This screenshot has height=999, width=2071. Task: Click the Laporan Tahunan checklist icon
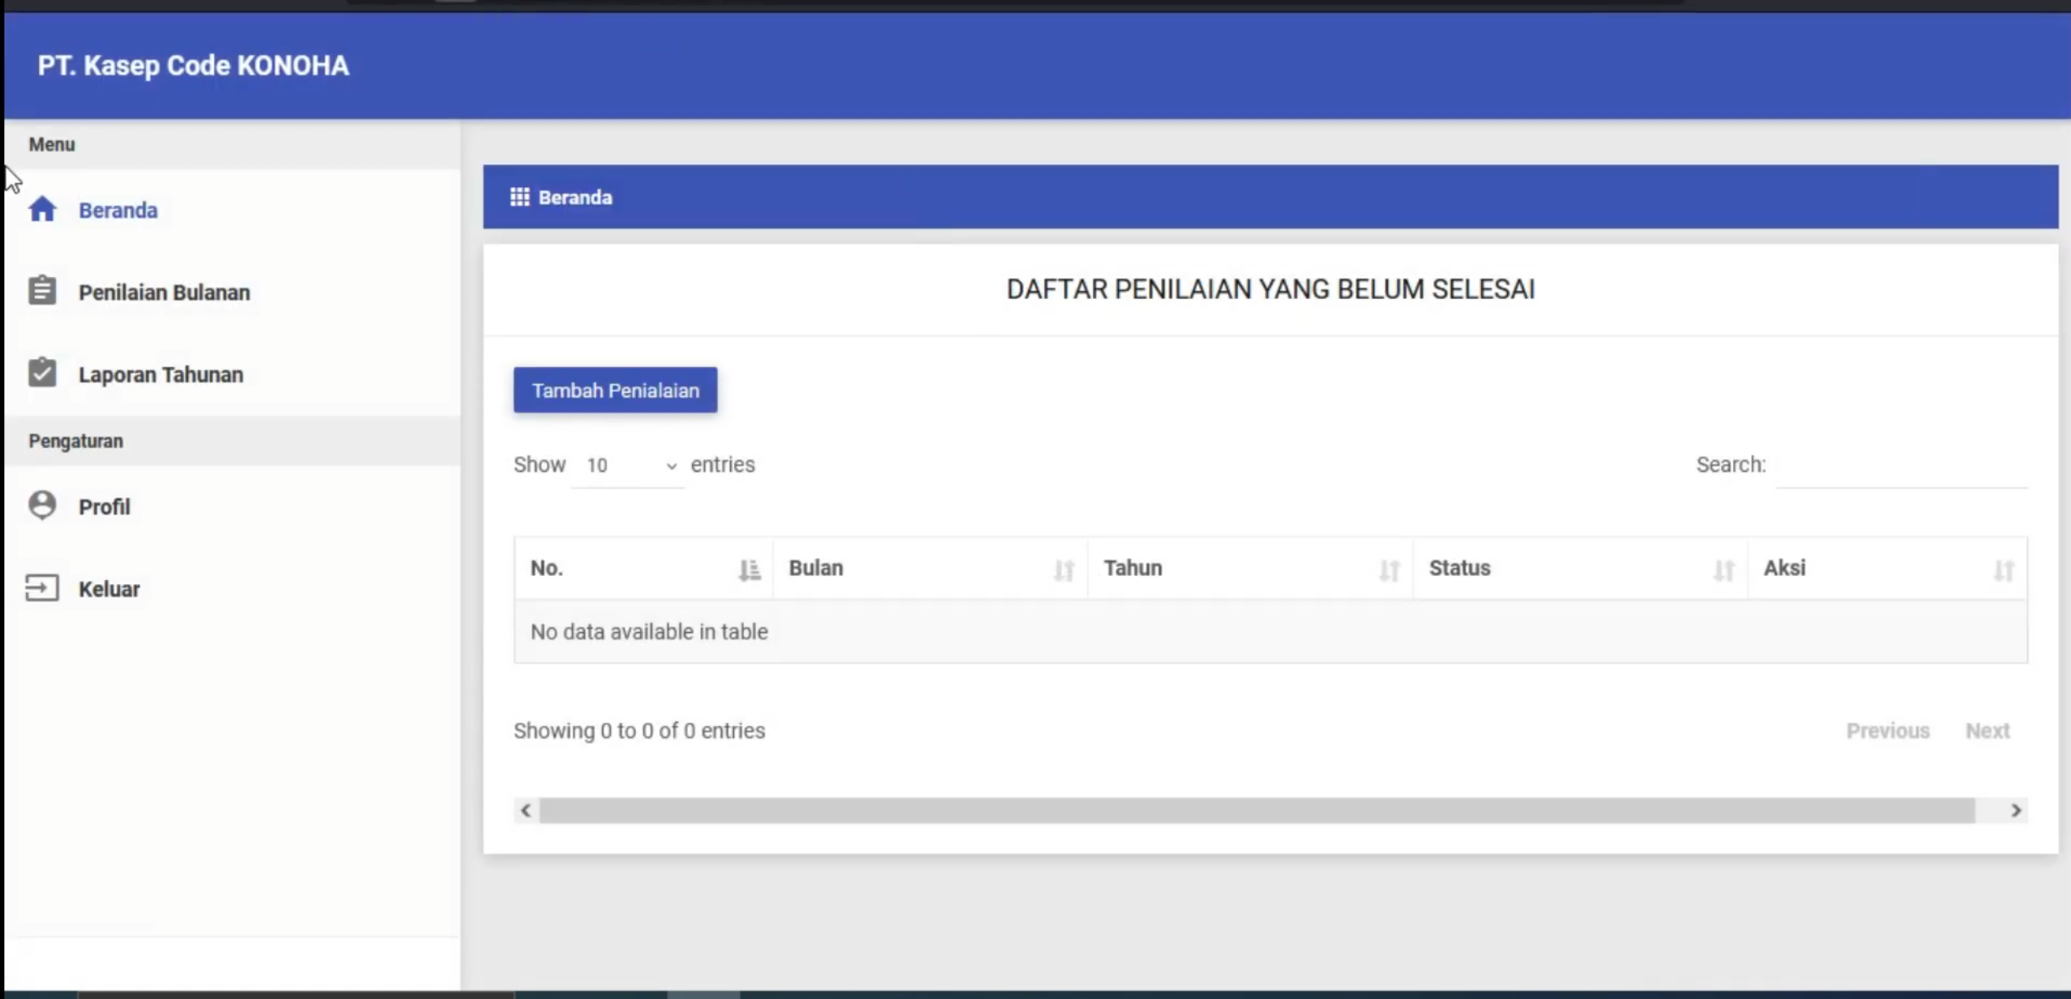(x=42, y=373)
